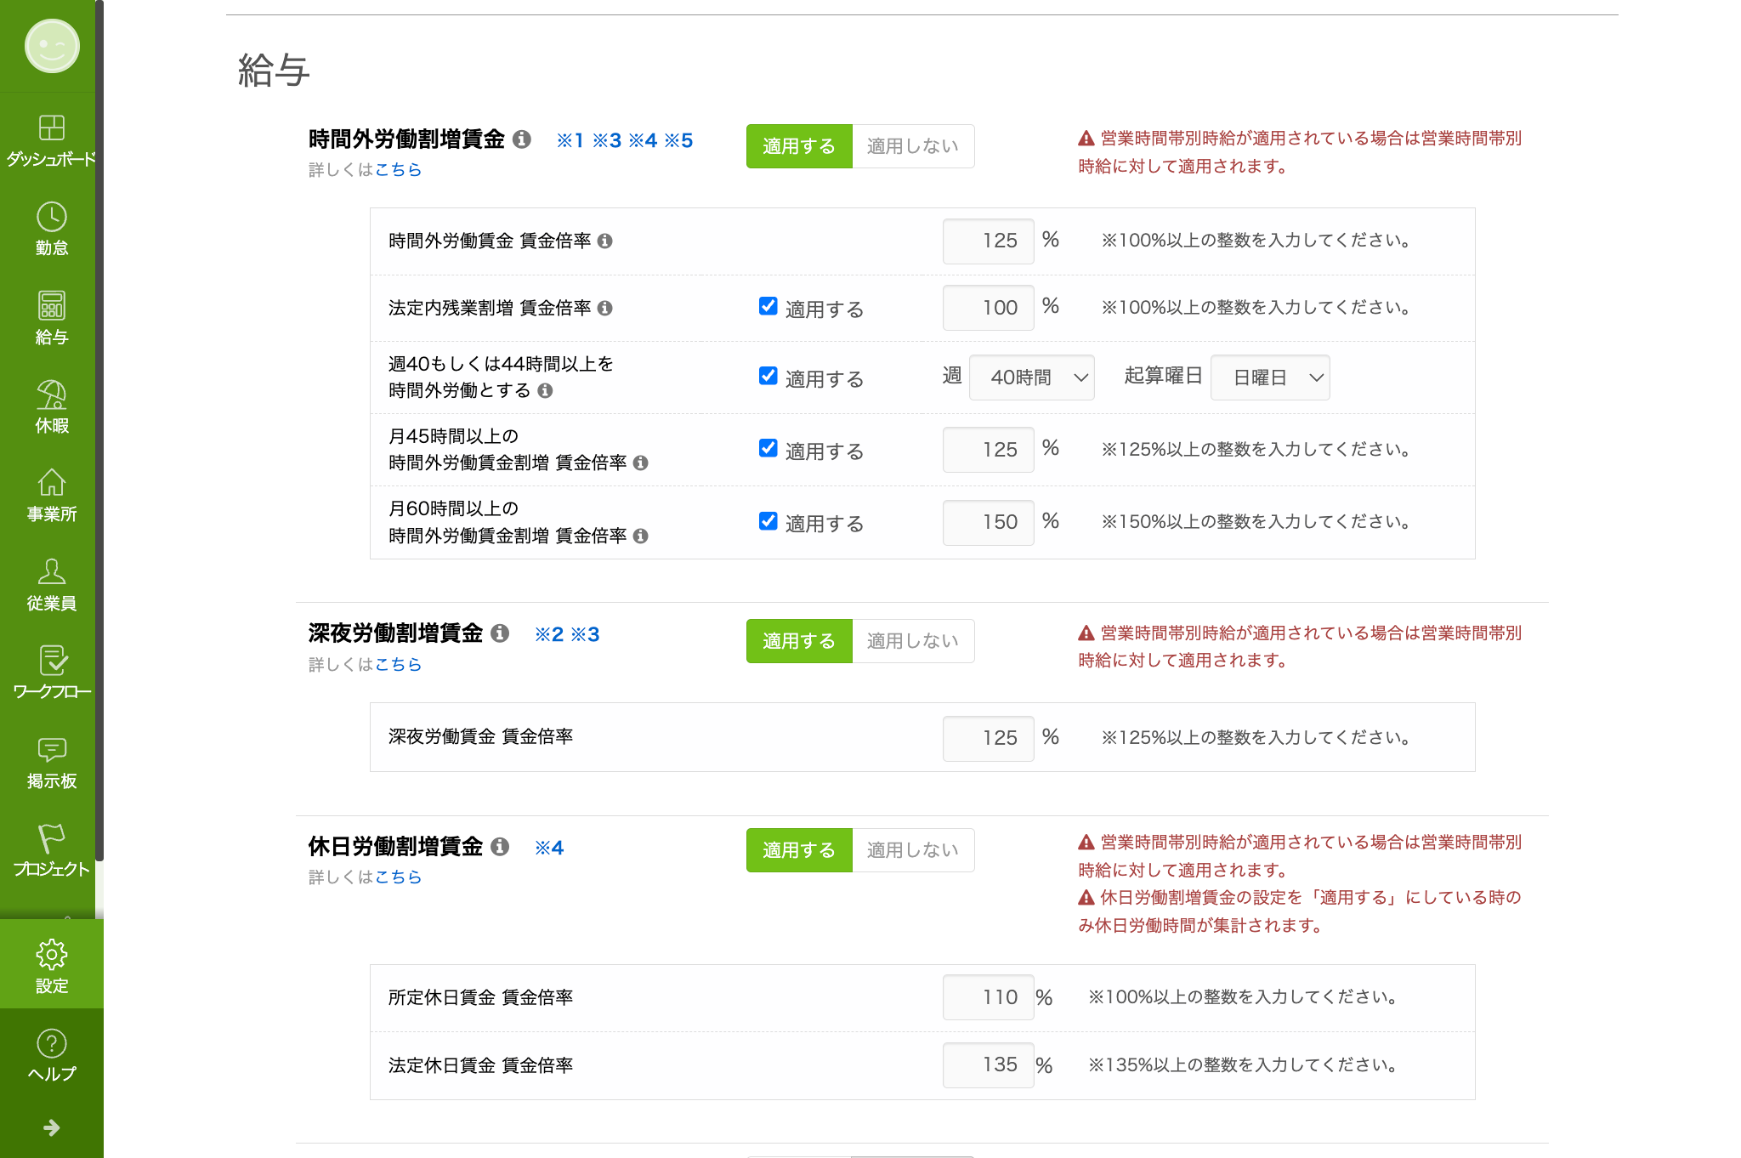Click info icon beside 法定内残業割増 賃金倍率

pyautogui.click(x=604, y=308)
